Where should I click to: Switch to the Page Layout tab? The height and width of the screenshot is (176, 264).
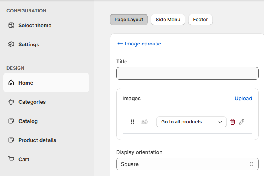click(129, 20)
